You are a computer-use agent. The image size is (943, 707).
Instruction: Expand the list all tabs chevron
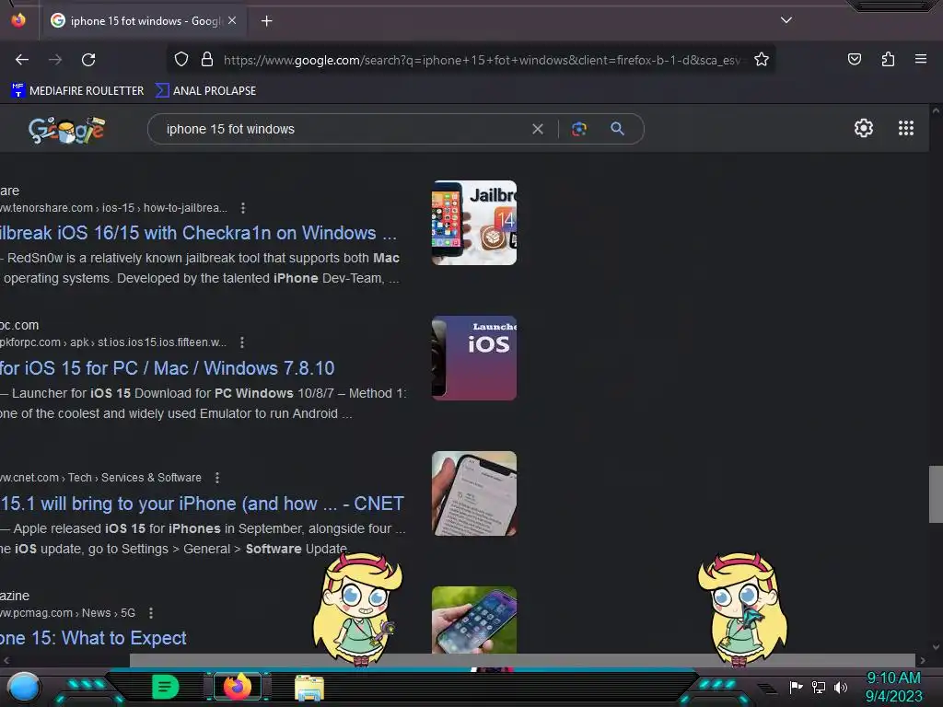pyautogui.click(x=786, y=20)
